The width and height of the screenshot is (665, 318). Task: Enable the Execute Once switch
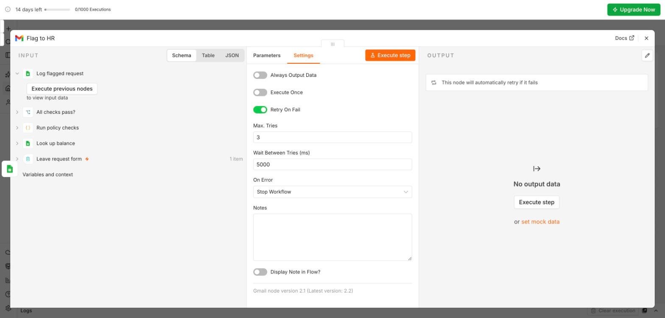tap(260, 93)
